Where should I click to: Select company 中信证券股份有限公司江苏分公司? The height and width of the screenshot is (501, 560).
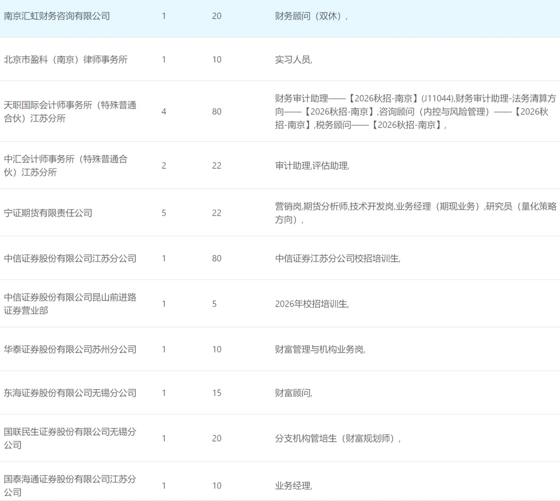coord(70,258)
